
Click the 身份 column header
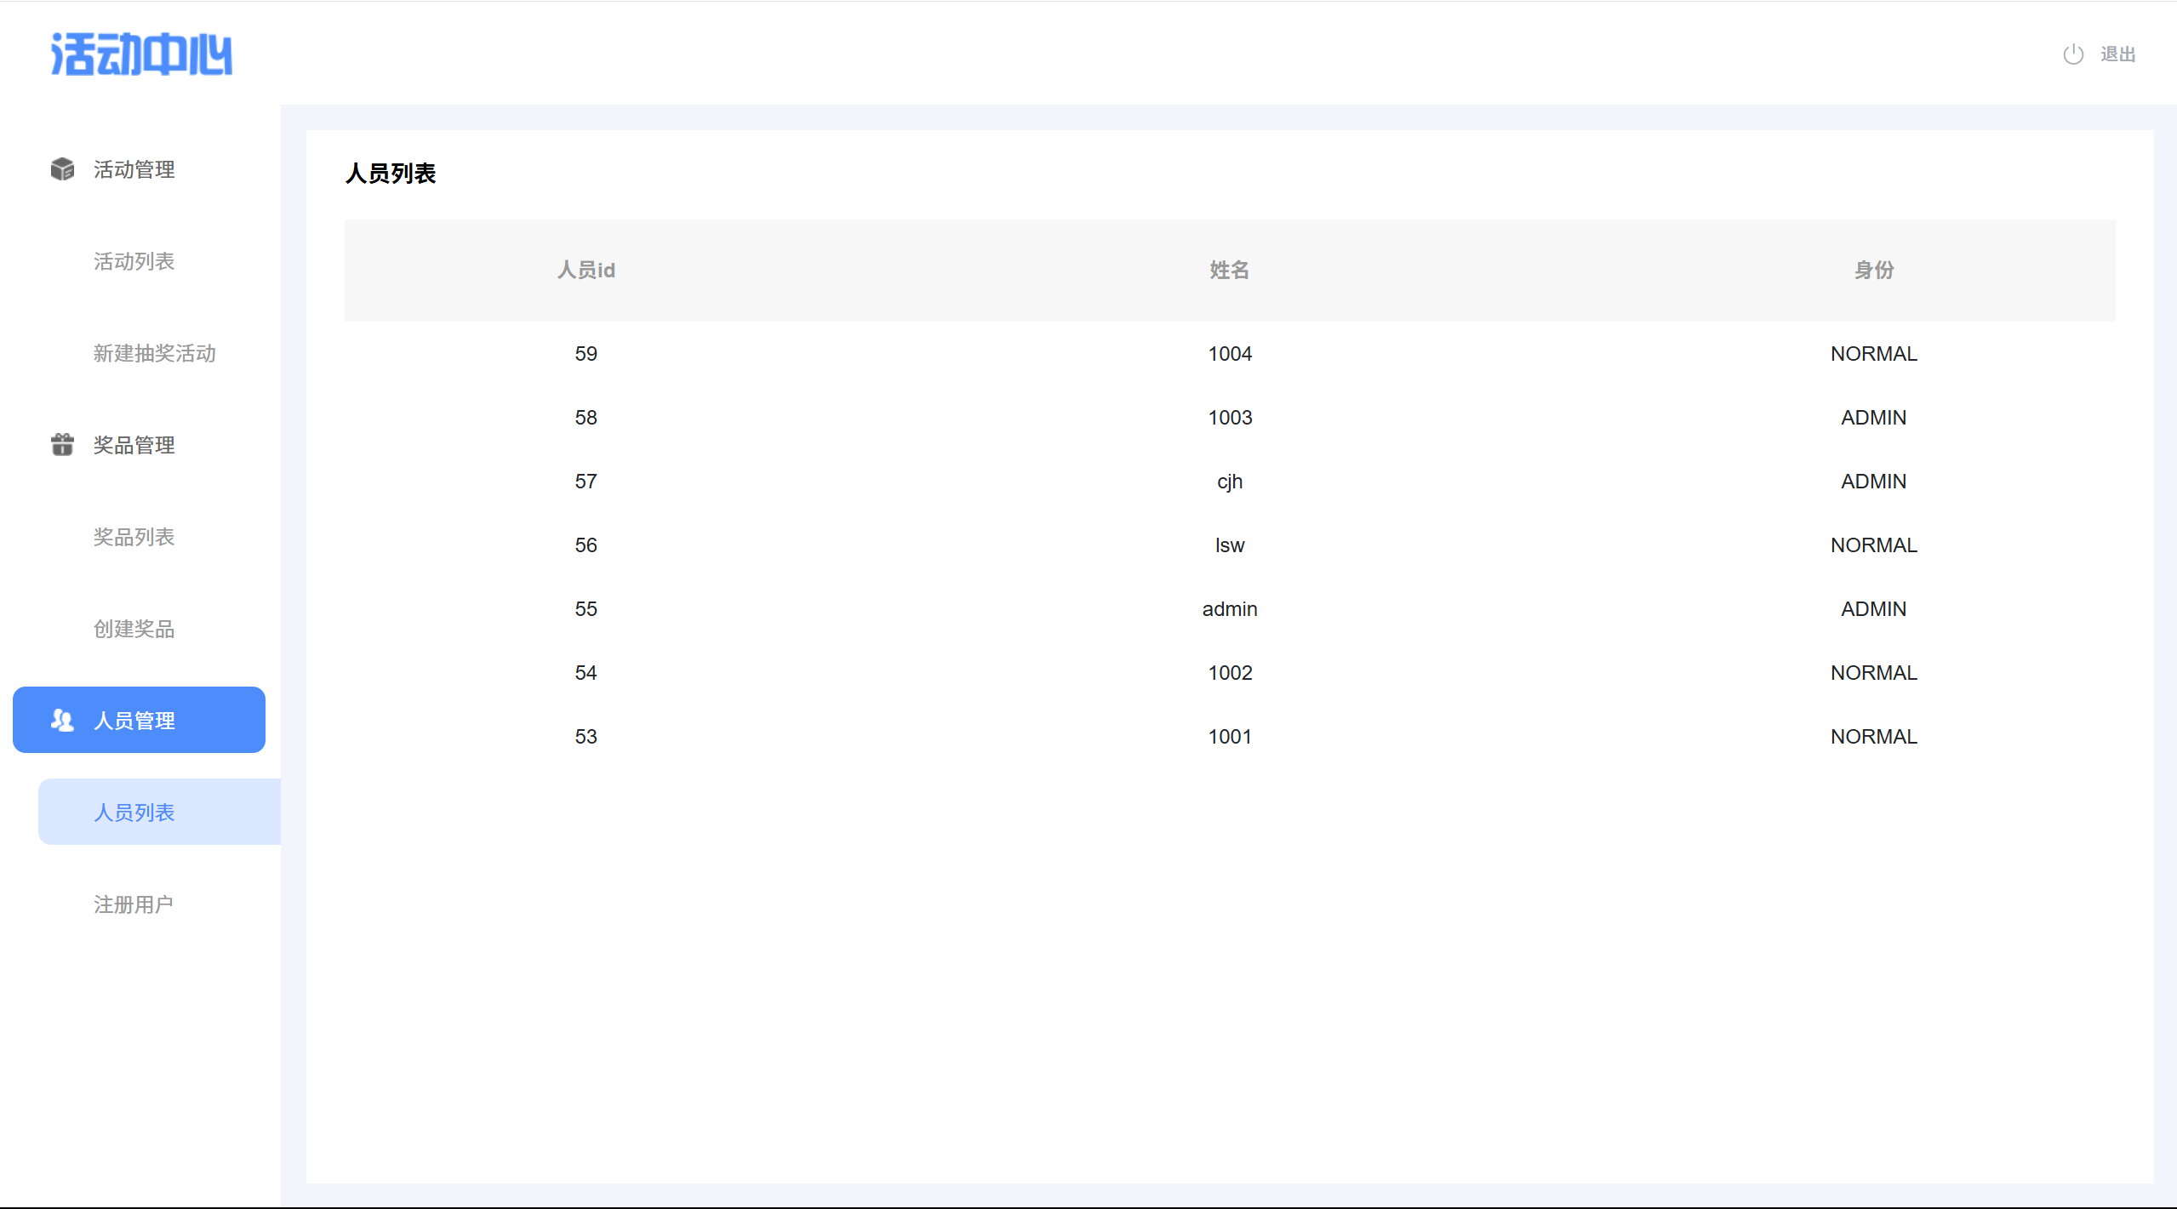pos(1873,270)
